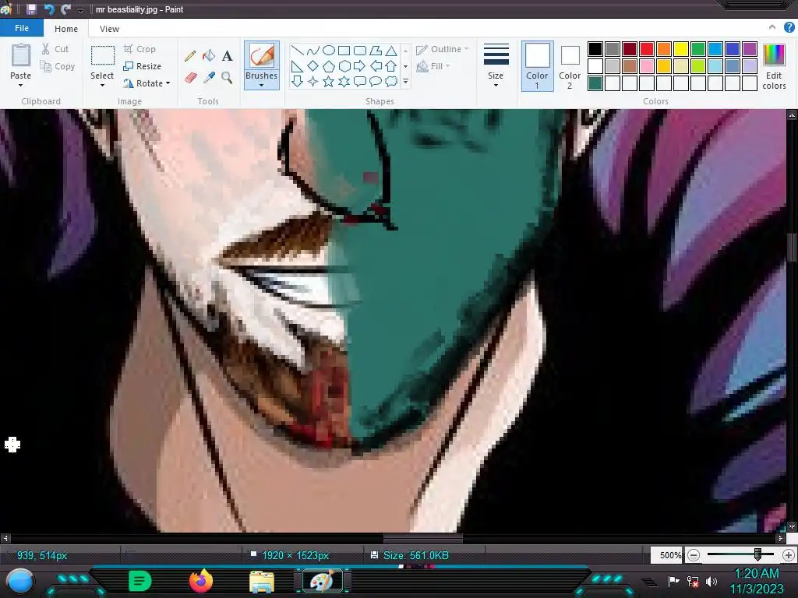Choose the Diamond shape
The width and height of the screenshot is (798, 598).
click(313, 66)
